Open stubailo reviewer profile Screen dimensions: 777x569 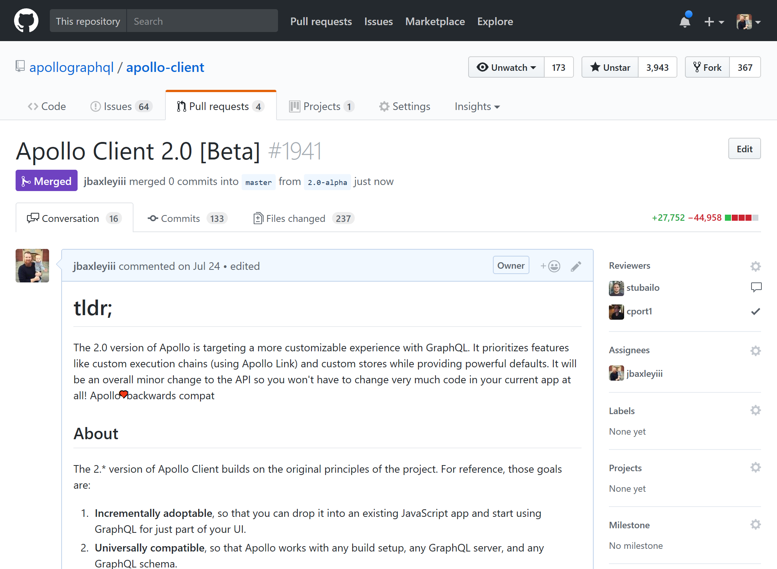[643, 288]
